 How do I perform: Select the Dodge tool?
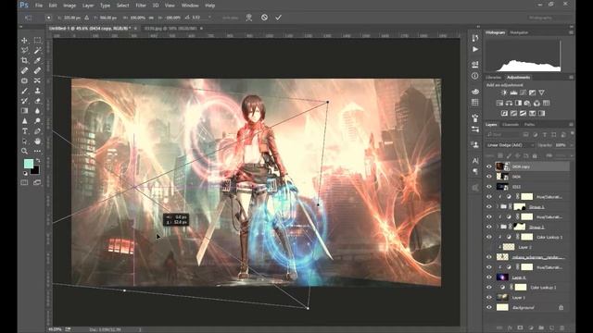37,121
